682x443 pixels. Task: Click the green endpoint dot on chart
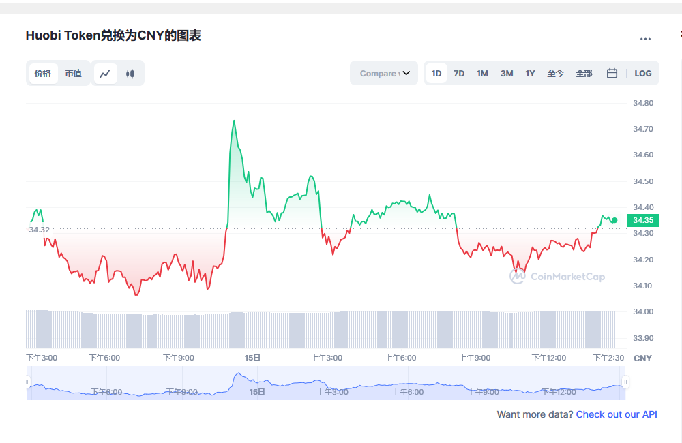pyautogui.click(x=614, y=220)
